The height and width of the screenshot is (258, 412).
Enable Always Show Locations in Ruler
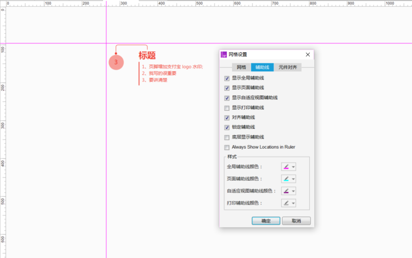227,147
